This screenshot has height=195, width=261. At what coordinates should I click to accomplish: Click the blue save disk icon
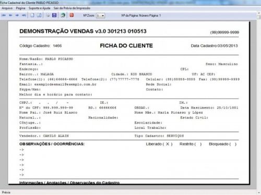click(54, 15)
